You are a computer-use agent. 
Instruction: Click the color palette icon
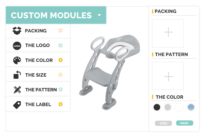[17, 60]
